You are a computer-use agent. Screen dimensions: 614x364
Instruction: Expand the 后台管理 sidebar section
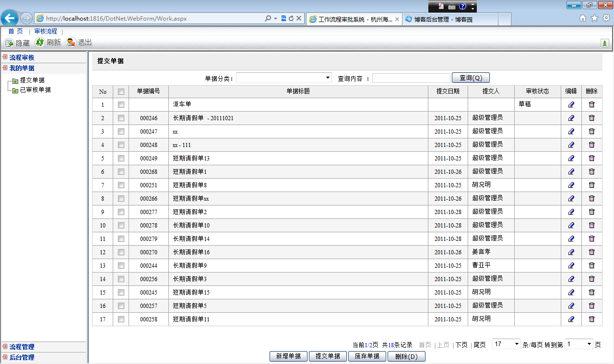(x=22, y=357)
